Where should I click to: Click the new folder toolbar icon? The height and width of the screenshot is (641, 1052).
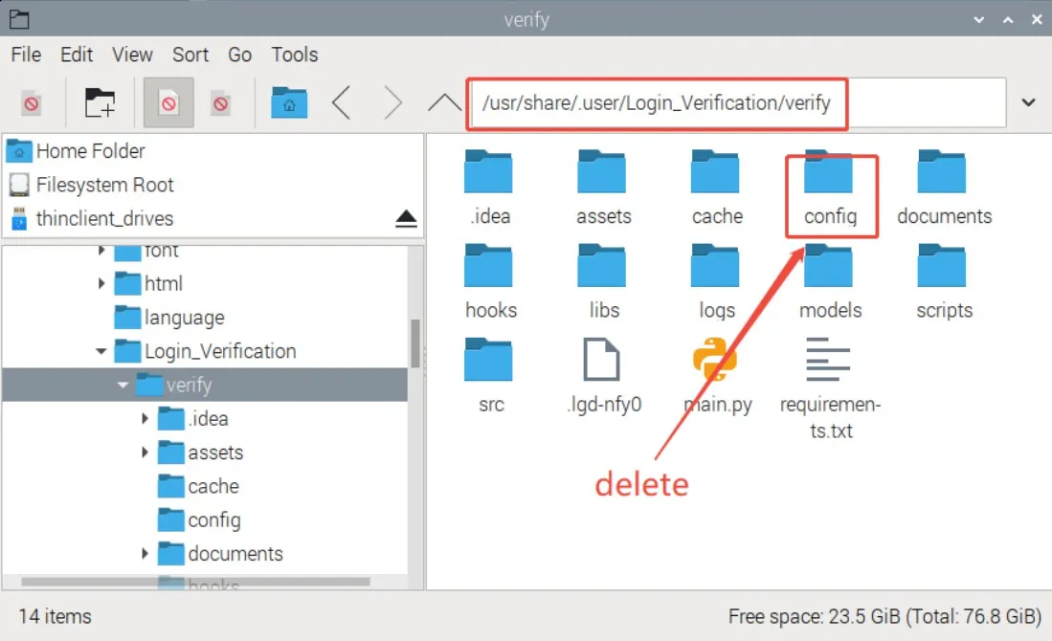point(100,102)
